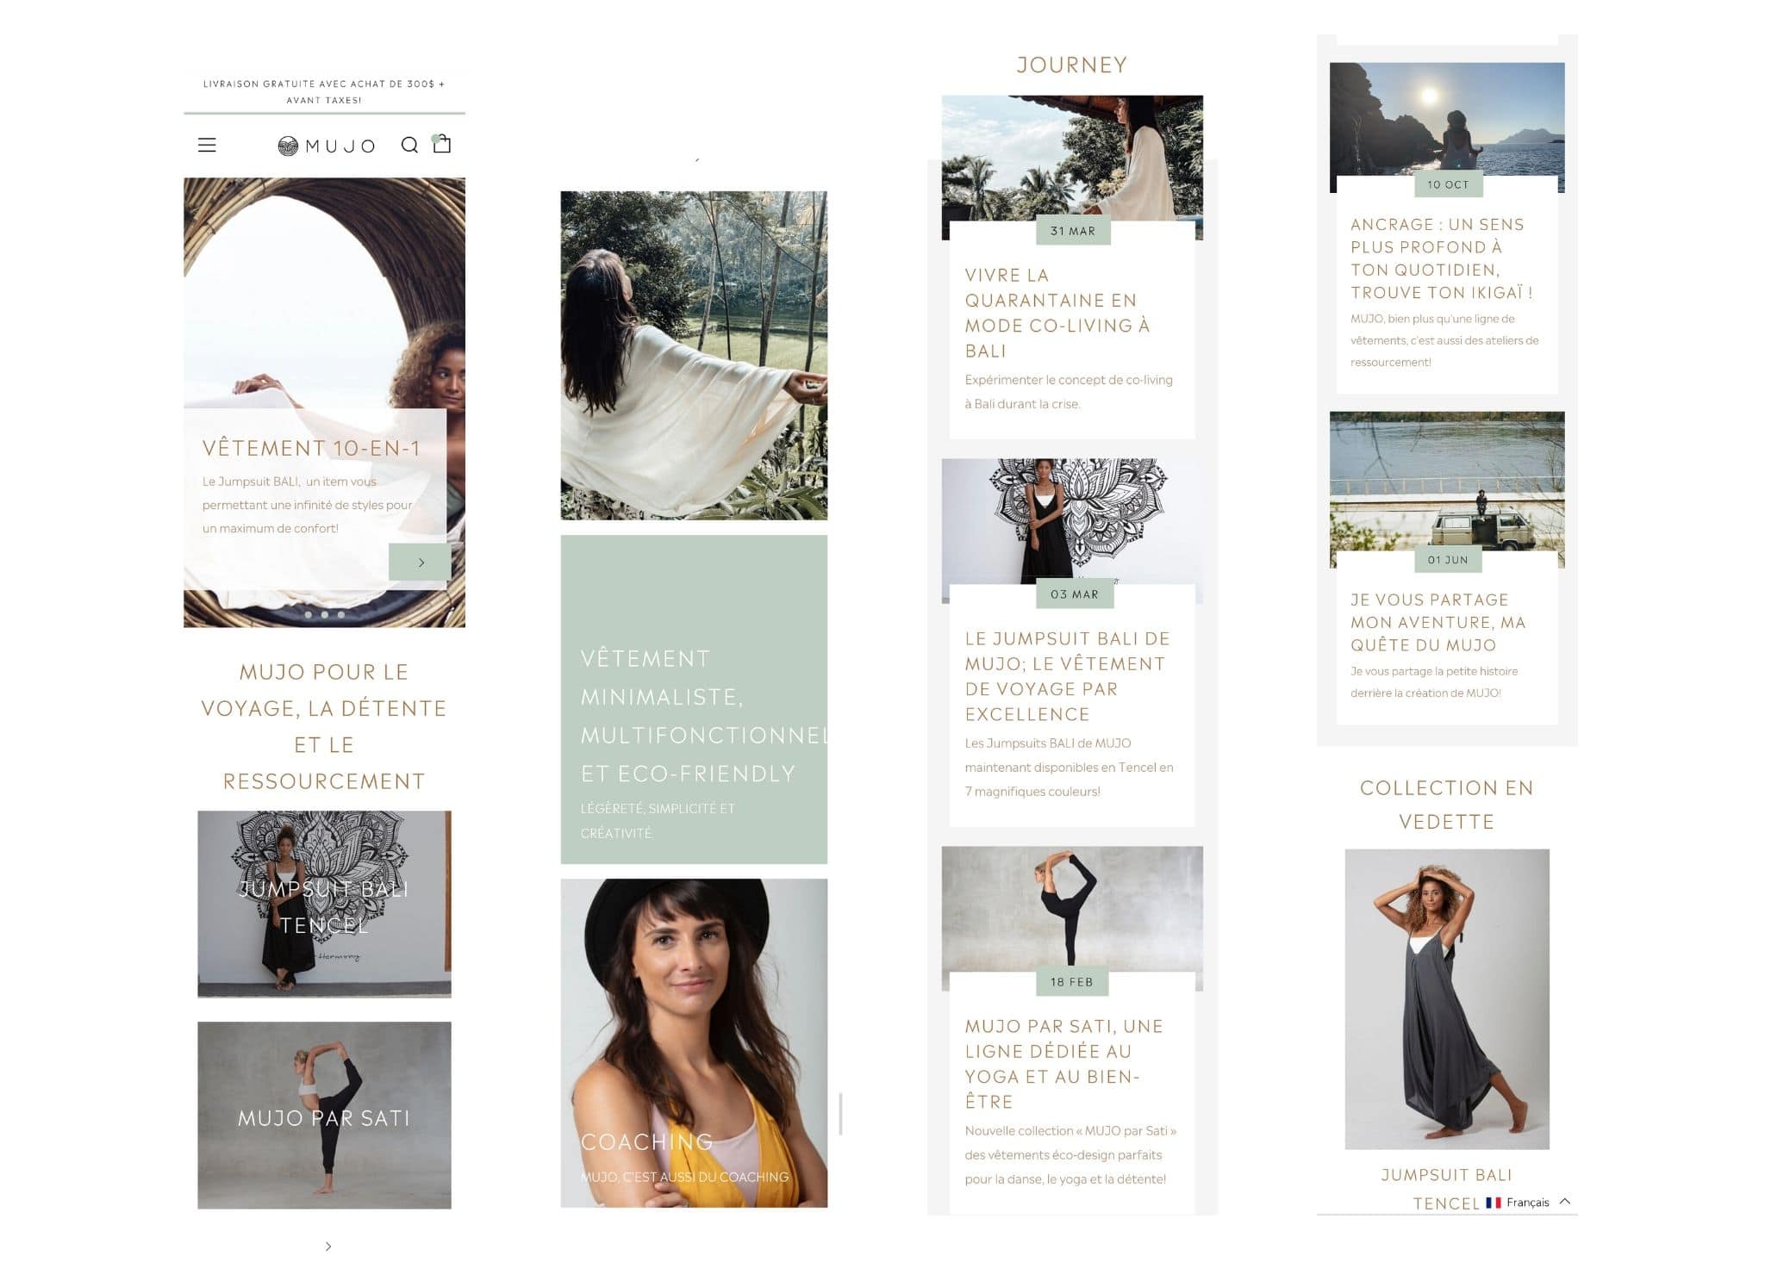Click the green Vêtement minimaliste block

click(x=694, y=699)
